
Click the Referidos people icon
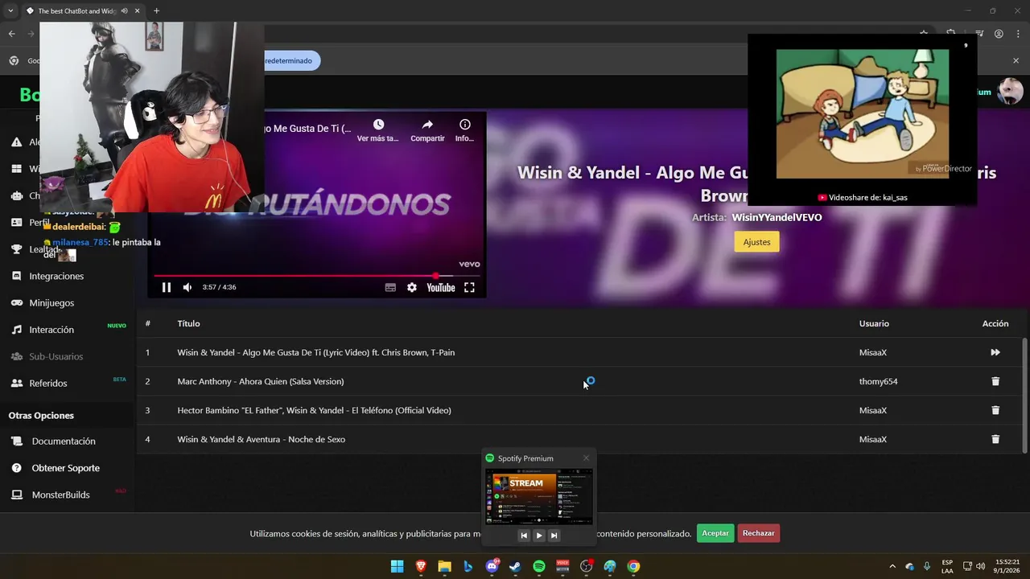coord(16,383)
